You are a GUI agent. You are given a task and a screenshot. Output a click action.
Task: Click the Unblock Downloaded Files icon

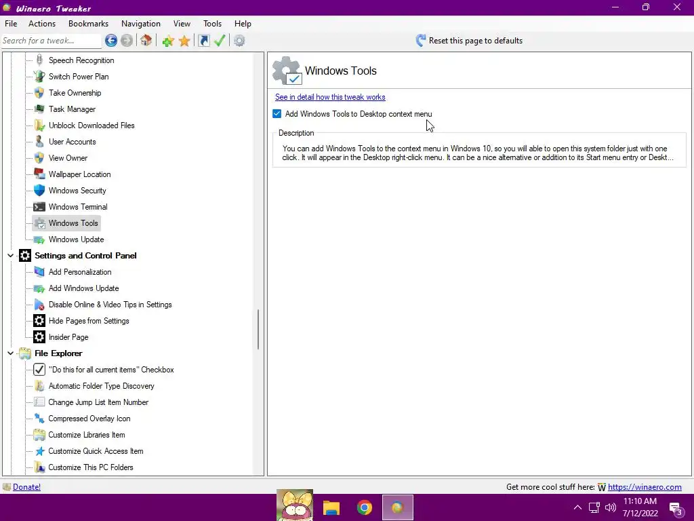(x=39, y=126)
